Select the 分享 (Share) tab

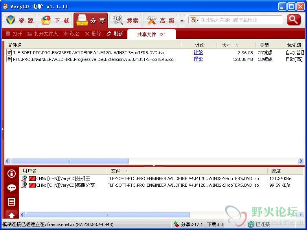point(91,20)
